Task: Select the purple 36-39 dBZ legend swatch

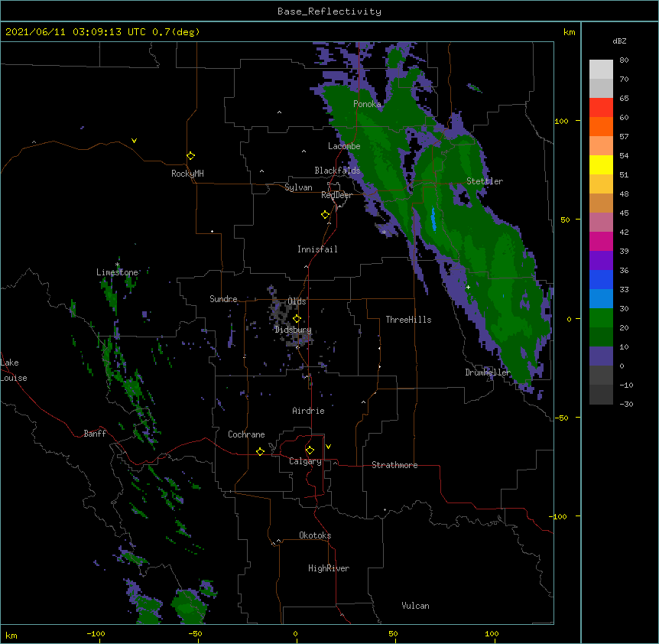Action: (601, 261)
